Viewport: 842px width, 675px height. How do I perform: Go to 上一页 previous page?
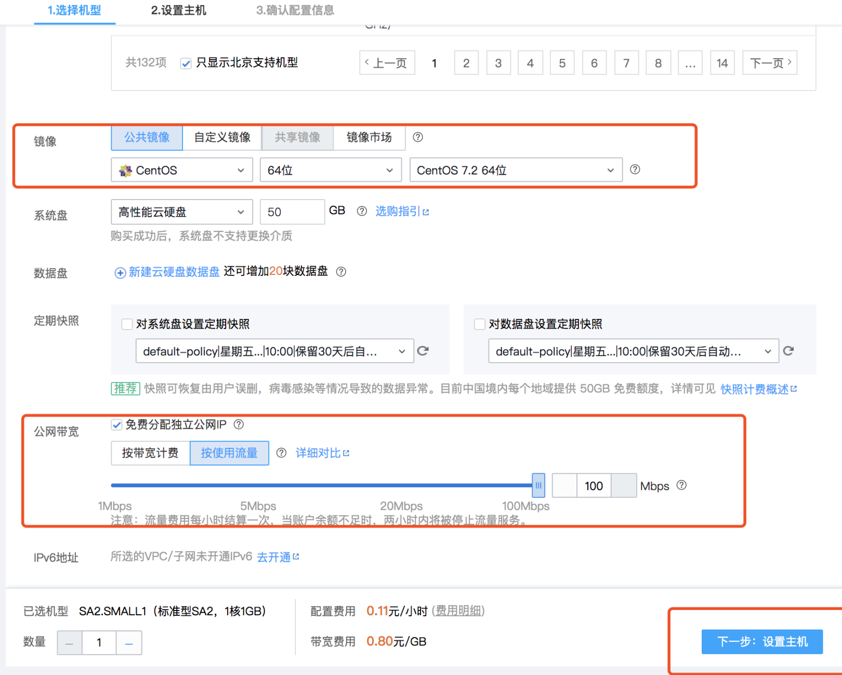387,63
